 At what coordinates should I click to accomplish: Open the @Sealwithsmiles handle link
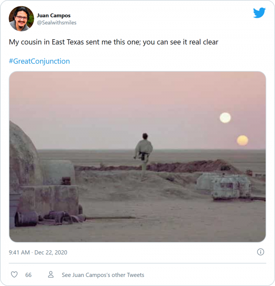tap(57, 23)
